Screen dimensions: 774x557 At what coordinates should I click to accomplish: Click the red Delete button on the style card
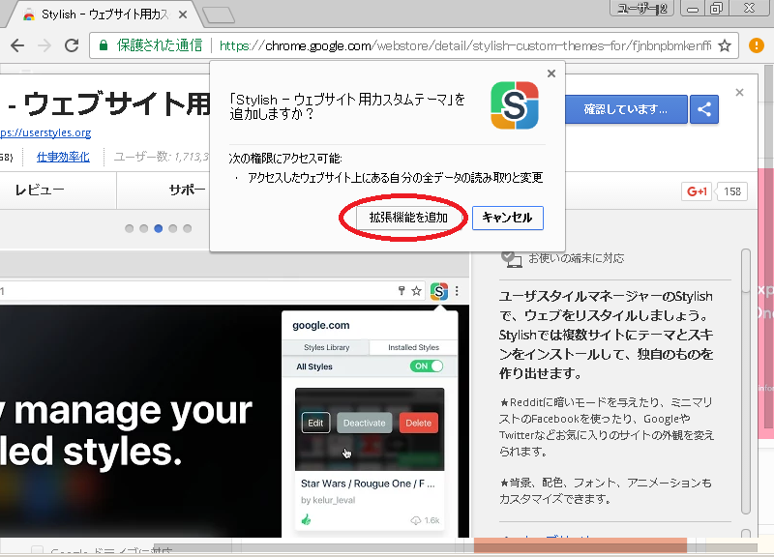pyautogui.click(x=419, y=423)
